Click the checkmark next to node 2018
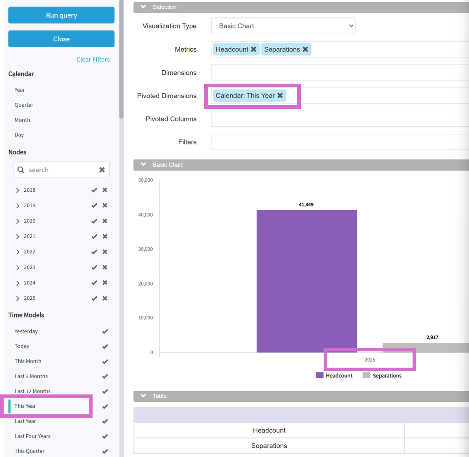 click(94, 190)
